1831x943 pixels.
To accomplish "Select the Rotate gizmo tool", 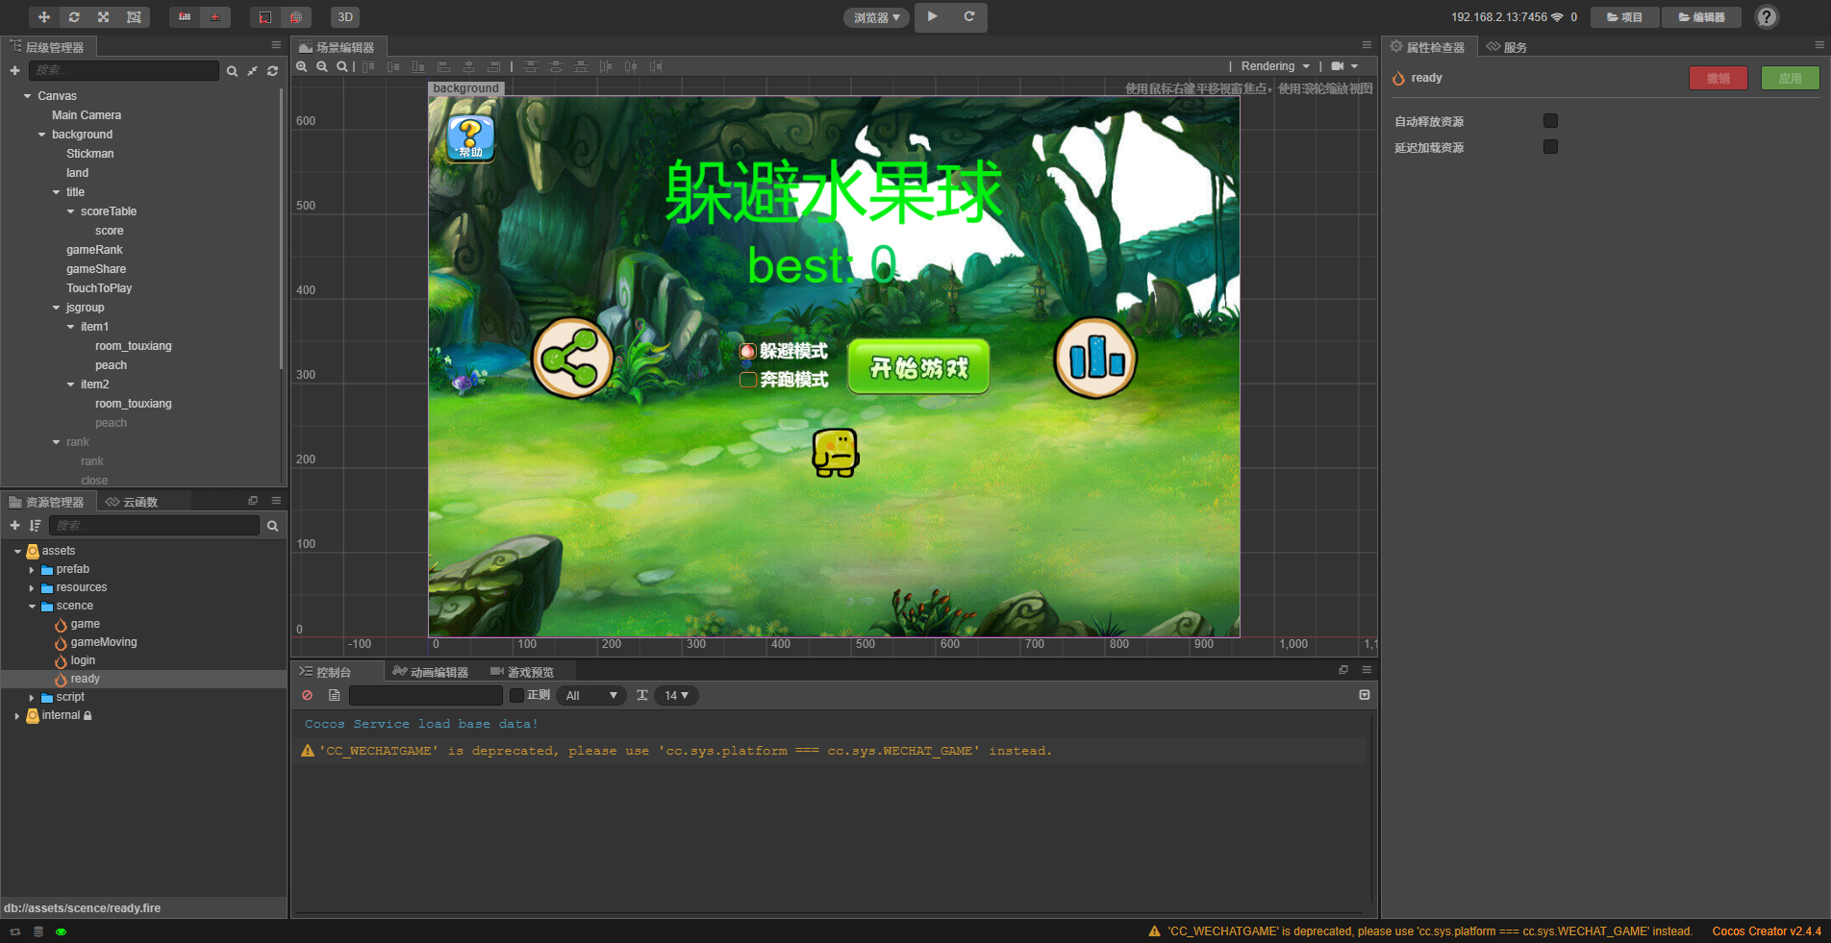I will point(74,16).
